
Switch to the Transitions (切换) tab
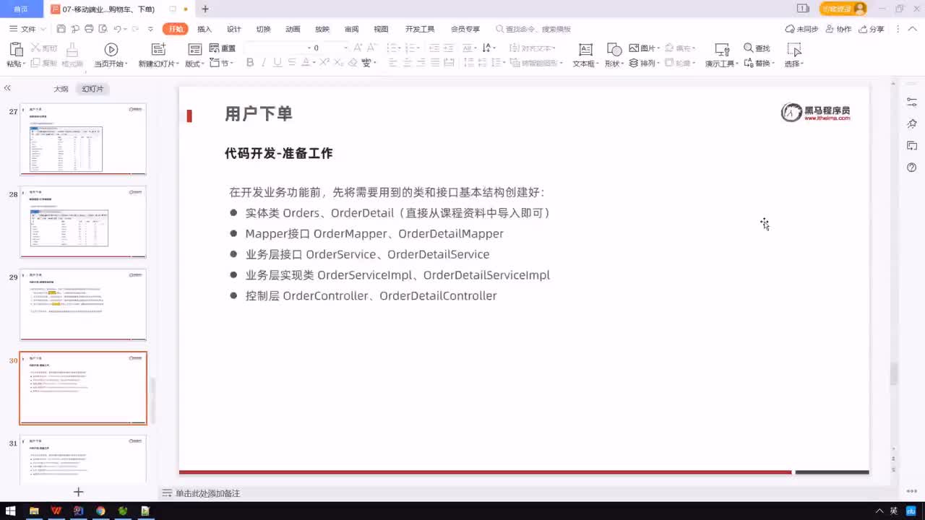click(263, 29)
